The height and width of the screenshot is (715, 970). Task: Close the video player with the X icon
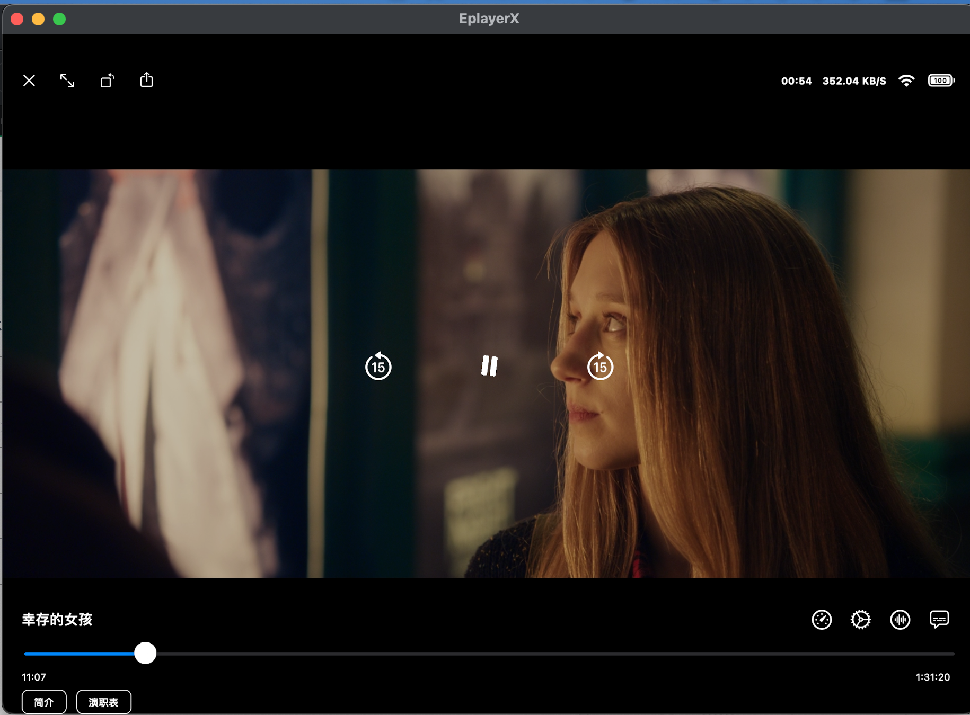click(x=29, y=81)
